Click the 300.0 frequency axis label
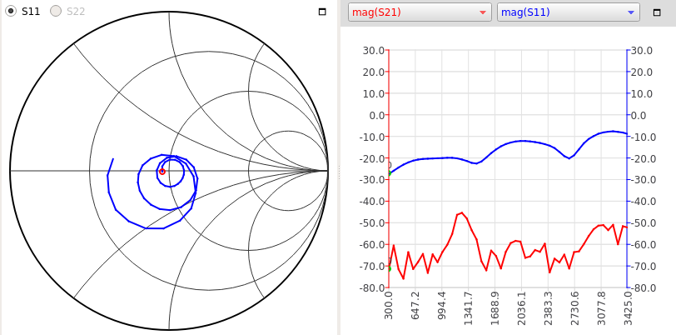The image size is (676, 335). (x=389, y=306)
